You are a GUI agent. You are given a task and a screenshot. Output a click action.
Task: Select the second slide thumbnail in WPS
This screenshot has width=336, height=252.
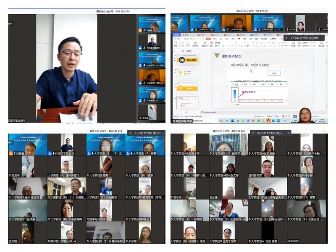187,74
